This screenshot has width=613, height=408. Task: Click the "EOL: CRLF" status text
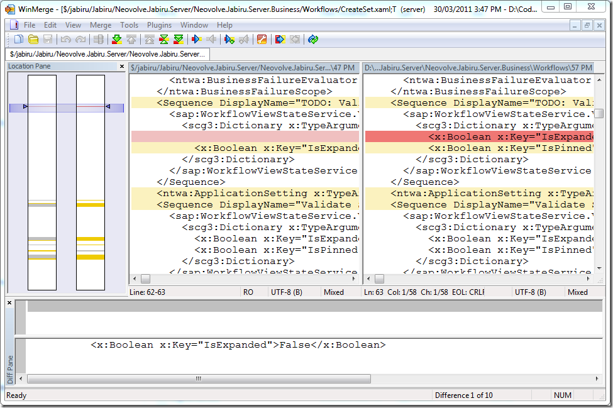point(468,292)
